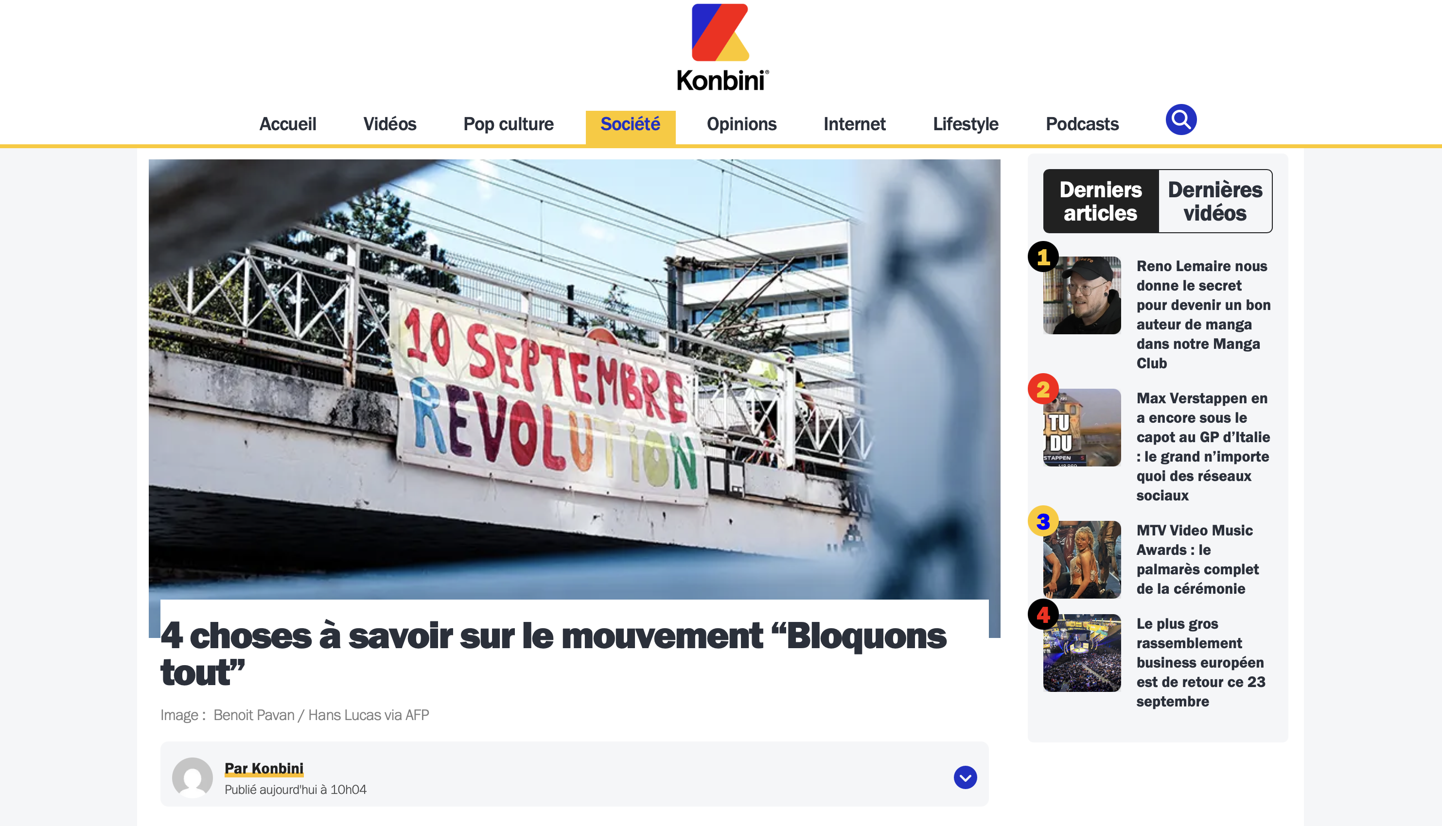Image resolution: width=1442 pixels, height=826 pixels.
Task: Select the Derniers articles tab
Action: pyautogui.click(x=1100, y=201)
